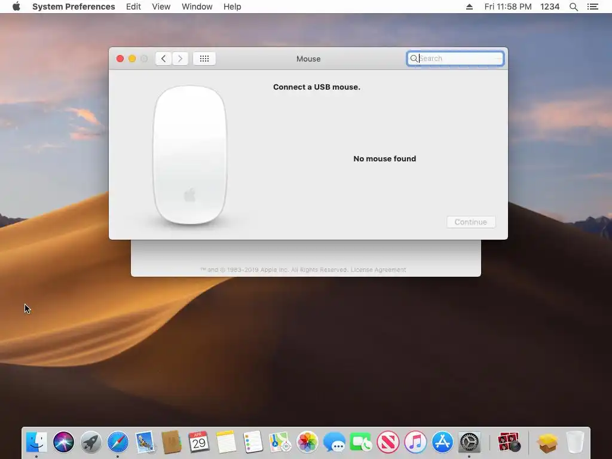Open Contacts from the Dock

pos(172,442)
